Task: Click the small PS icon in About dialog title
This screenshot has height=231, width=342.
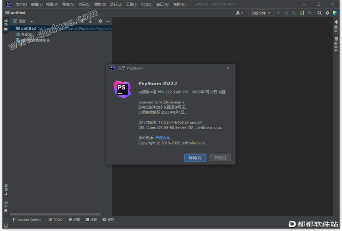Action: point(112,68)
